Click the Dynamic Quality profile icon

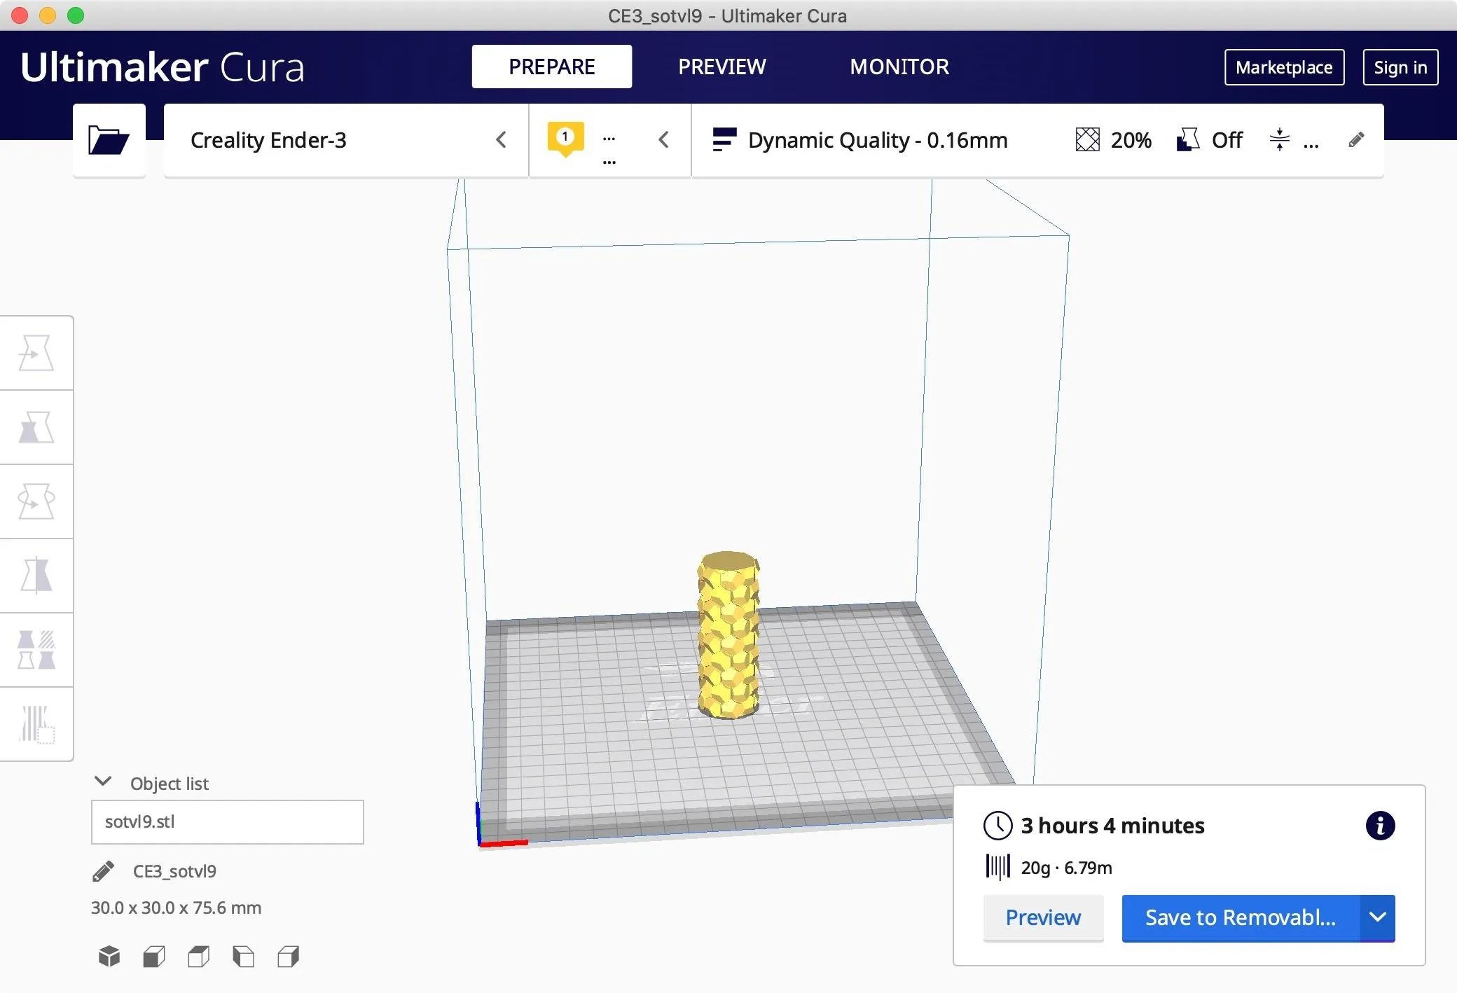pyautogui.click(x=724, y=139)
